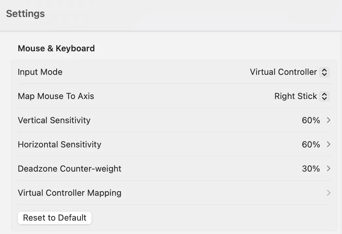Click the chevron on Virtual Controller Mapping row
Image resolution: width=342 pixels, height=234 pixels.
[328, 193]
